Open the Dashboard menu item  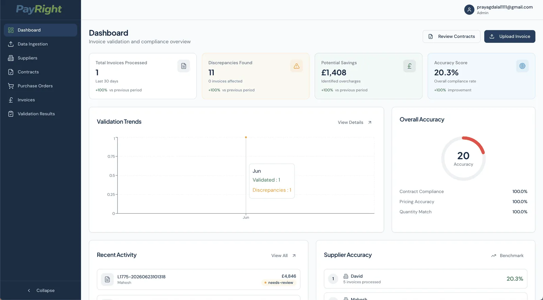pyautogui.click(x=40, y=30)
